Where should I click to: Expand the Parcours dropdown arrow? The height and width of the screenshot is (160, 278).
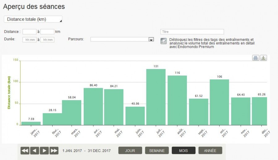[x=151, y=39]
